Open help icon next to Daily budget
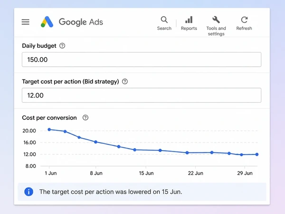Viewport: 285px width, 214px height. click(x=62, y=45)
